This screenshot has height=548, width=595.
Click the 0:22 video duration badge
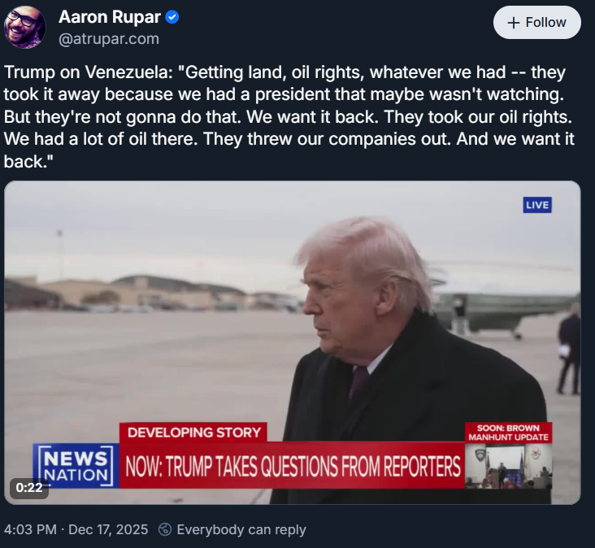pos(28,488)
